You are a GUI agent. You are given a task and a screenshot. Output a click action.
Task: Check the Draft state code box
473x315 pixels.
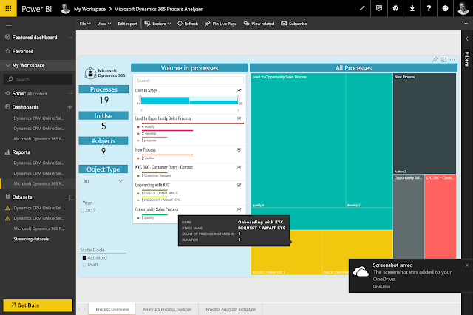tap(84, 265)
